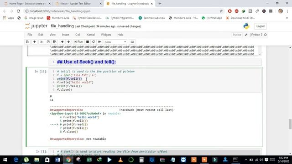
Task: Open the command palette keyboard icon
Action: pos(132,42)
